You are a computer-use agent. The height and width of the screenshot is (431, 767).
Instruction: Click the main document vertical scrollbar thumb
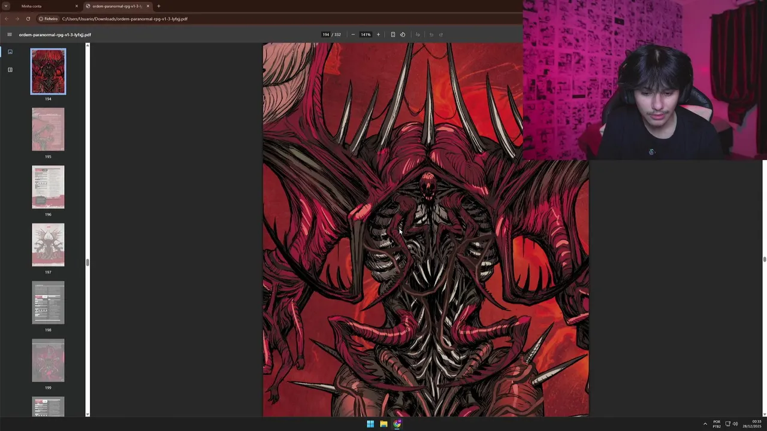pyautogui.click(x=765, y=259)
